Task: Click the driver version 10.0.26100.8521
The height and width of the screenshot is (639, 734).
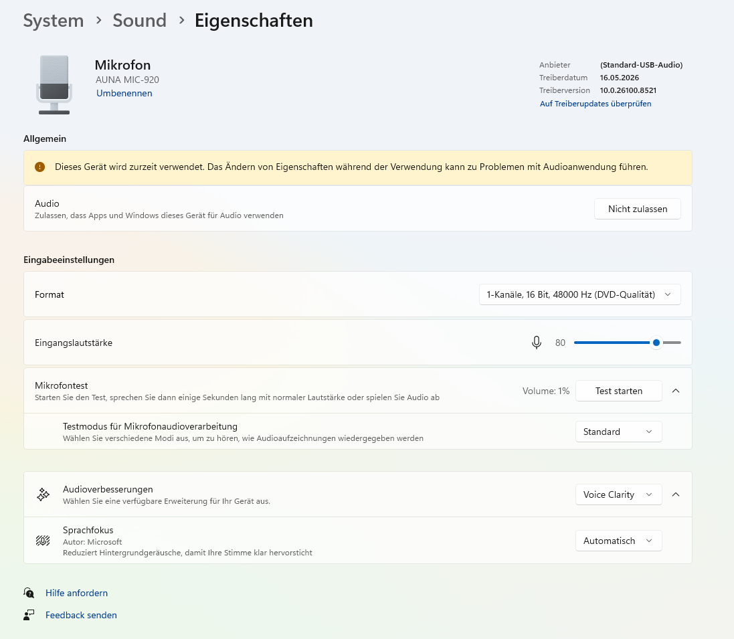Action: click(x=628, y=90)
